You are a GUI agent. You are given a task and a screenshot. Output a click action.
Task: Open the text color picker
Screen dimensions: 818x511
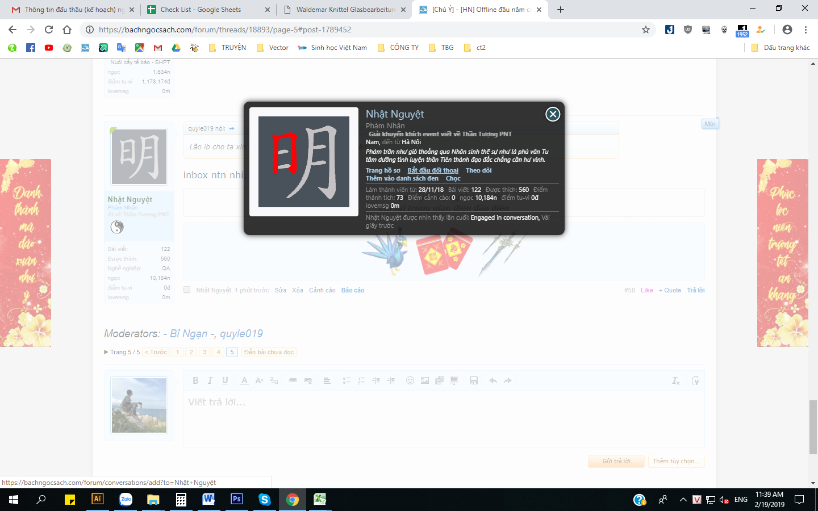pos(244,380)
